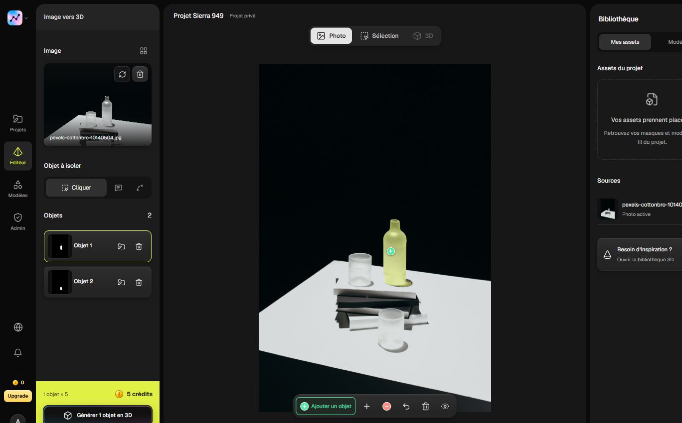682x423 pixels.
Task: Select Objet 2 in the objects list
Action: point(98,282)
